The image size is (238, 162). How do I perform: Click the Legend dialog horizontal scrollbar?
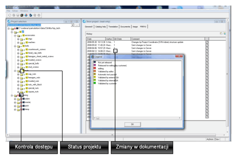(137, 118)
